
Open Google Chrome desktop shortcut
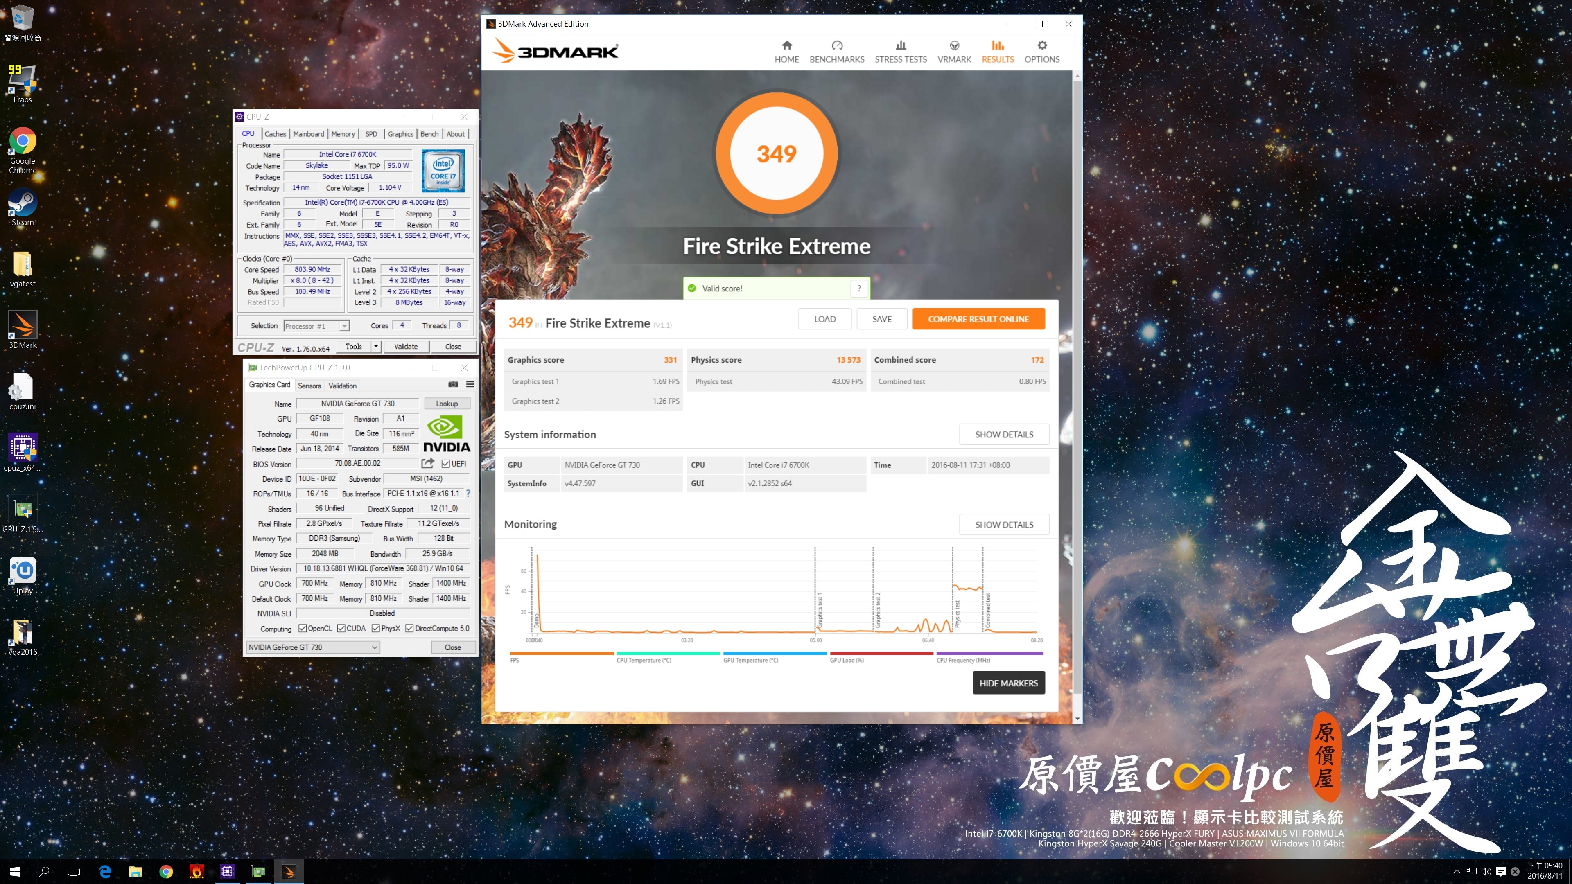[x=23, y=150]
